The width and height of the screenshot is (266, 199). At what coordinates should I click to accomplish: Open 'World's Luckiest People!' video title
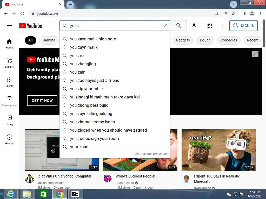click(x=135, y=176)
